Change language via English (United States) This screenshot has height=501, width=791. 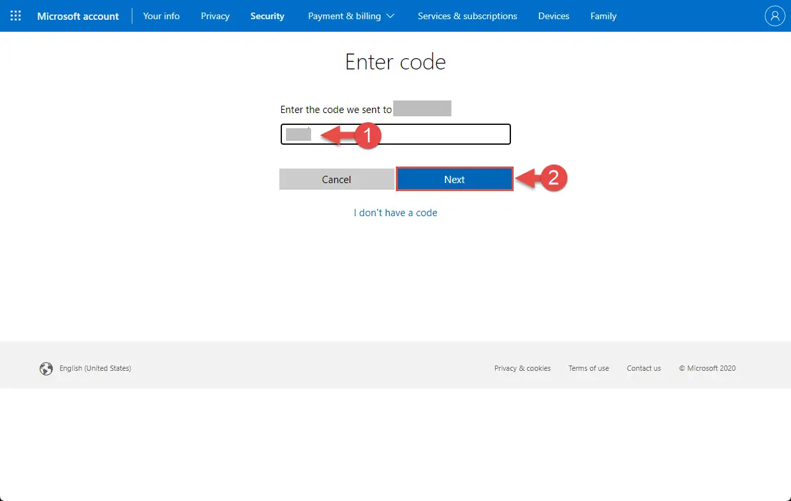(95, 368)
